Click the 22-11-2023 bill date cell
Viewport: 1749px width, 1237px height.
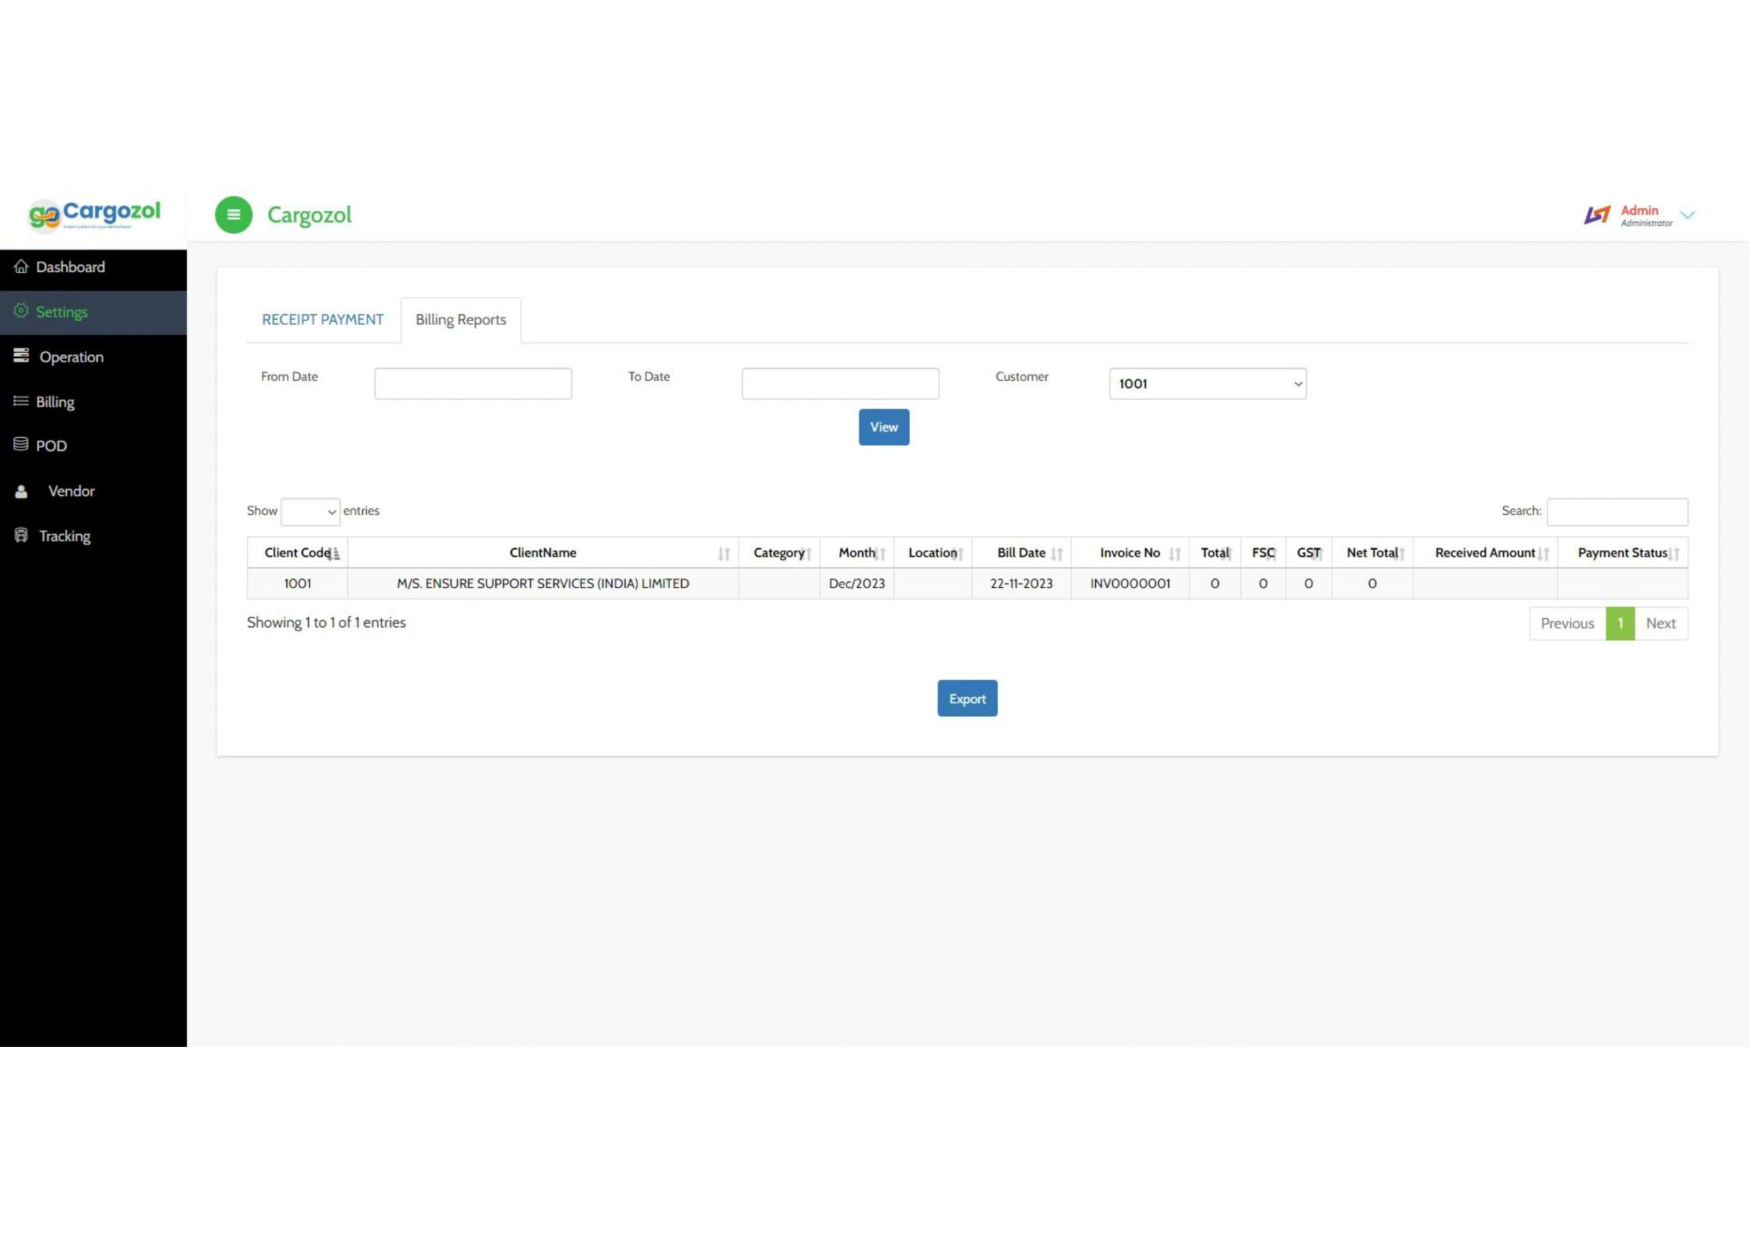pyautogui.click(x=1021, y=583)
